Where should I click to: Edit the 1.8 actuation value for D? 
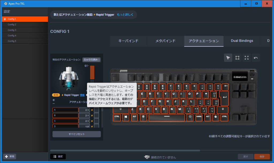tap(84, 126)
